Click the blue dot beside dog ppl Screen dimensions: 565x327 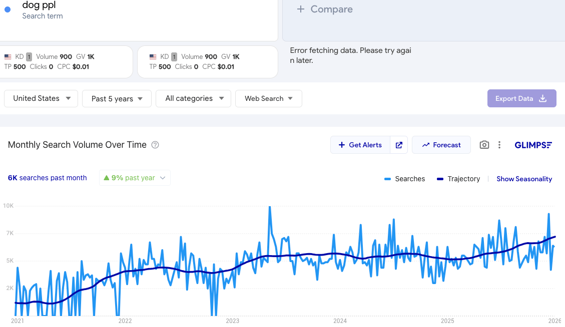pyautogui.click(x=8, y=9)
